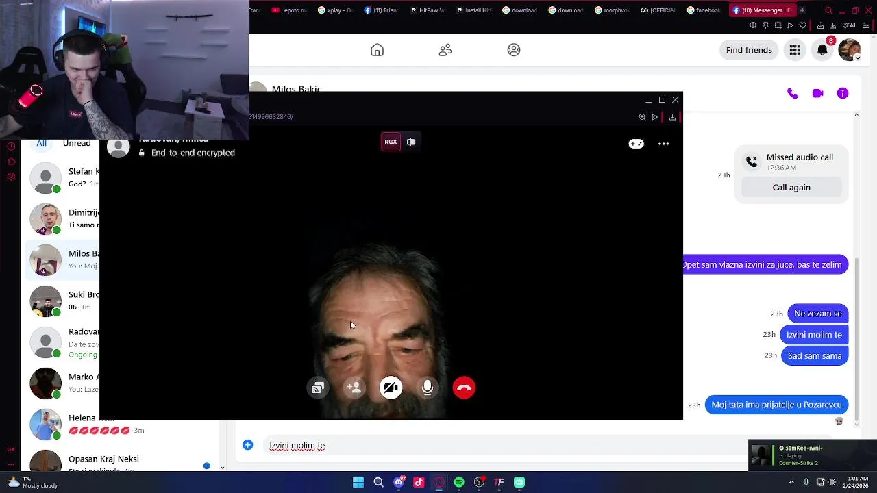Open Spotify from the taskbar

click(459, 482)
